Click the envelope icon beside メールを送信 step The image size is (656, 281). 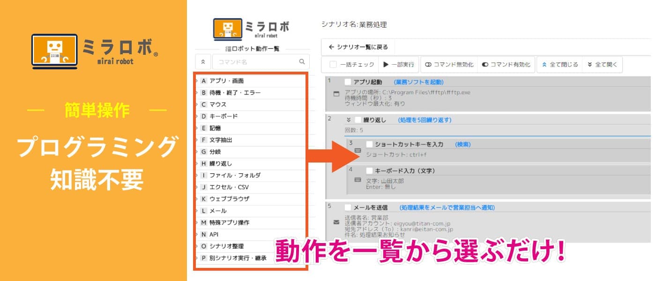[x=336, y=222]
